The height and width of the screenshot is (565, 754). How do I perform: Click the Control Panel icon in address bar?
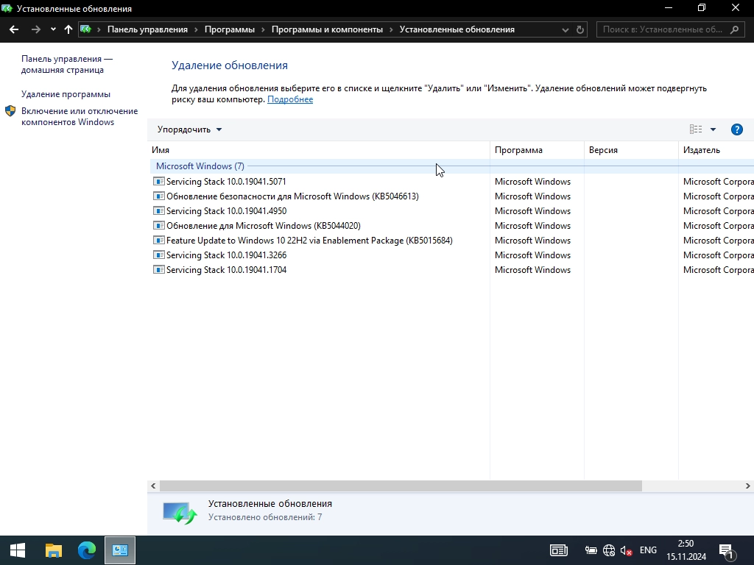tap(86, 29)
